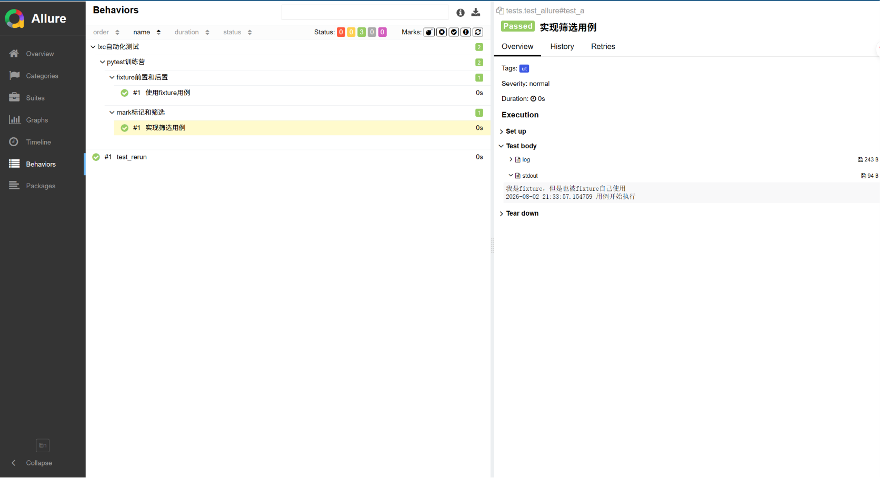Toggle the red failed status filter
This screenshot has height=478, width=880.
tap(341, 32)
